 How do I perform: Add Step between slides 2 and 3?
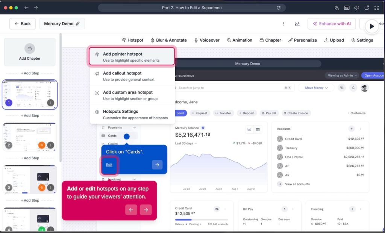30,158
